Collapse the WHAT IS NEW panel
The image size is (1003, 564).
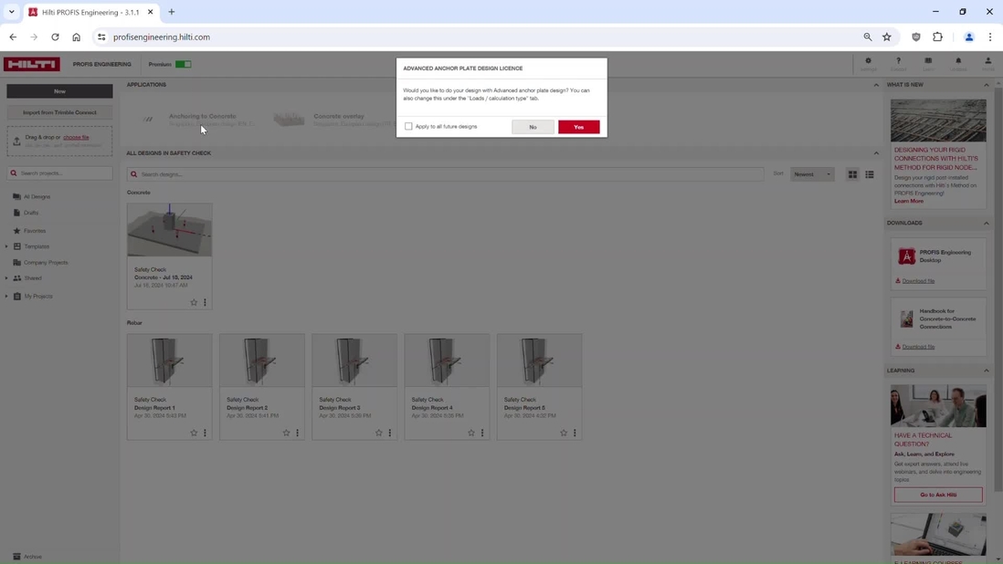pos(987,84)
